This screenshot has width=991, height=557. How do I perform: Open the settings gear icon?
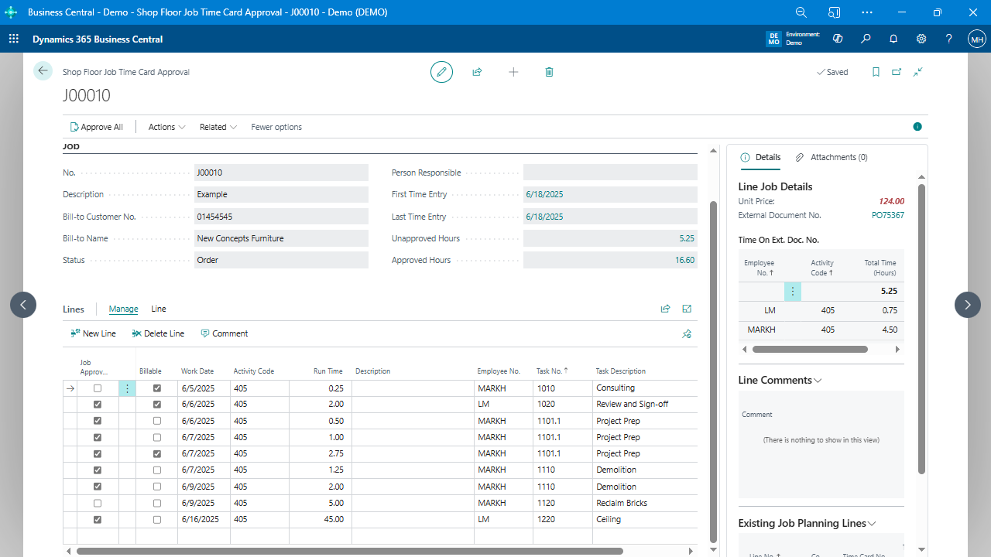coord(921,39)
